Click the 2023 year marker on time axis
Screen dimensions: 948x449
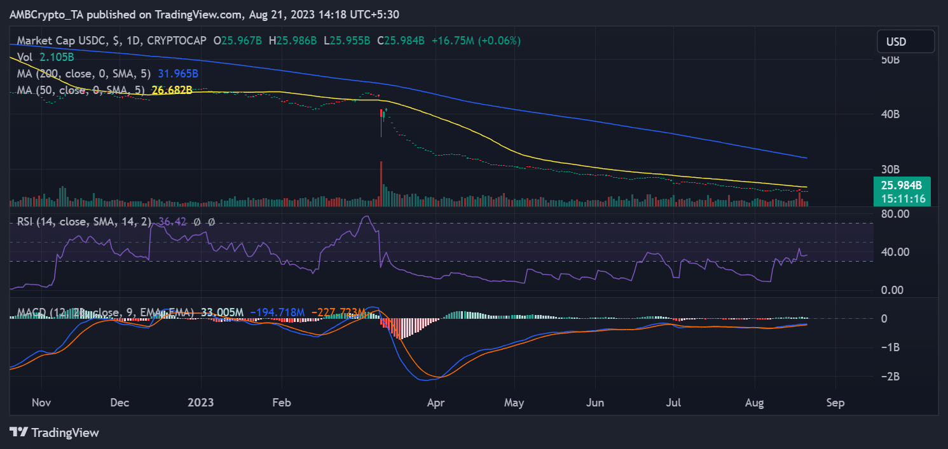tap(201, 403)
